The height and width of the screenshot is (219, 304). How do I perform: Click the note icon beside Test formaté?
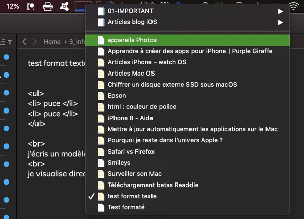(101, 207)
